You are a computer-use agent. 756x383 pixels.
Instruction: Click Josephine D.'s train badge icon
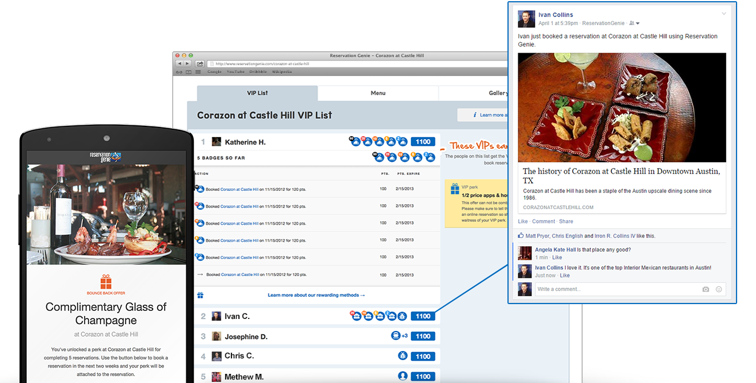(395, 336)
